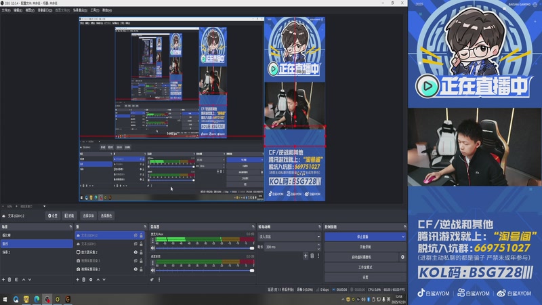542x305 pixels.
Task: Remove selected source with the trash icon
Action: click(83, 279)
